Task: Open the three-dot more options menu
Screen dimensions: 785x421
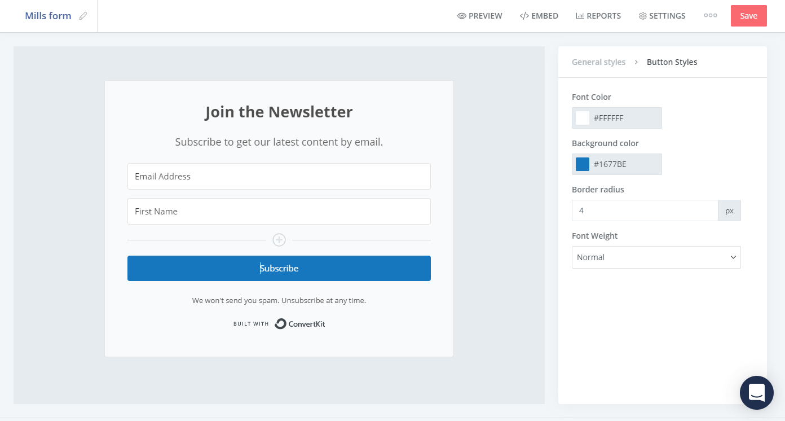Action: pos(711,16)
